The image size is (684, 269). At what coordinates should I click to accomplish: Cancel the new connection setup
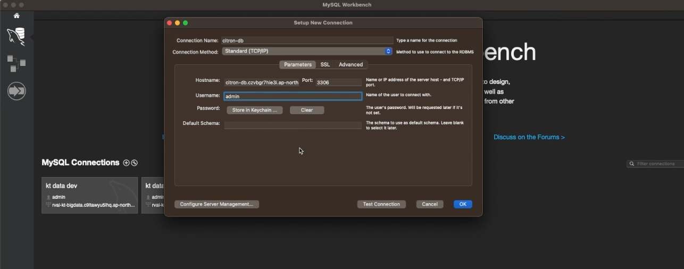430,204
